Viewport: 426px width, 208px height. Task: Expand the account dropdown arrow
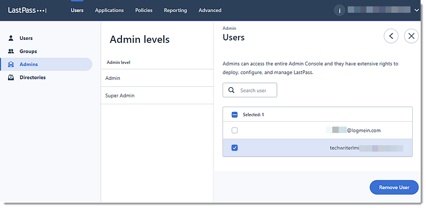[x=417, y=10]
